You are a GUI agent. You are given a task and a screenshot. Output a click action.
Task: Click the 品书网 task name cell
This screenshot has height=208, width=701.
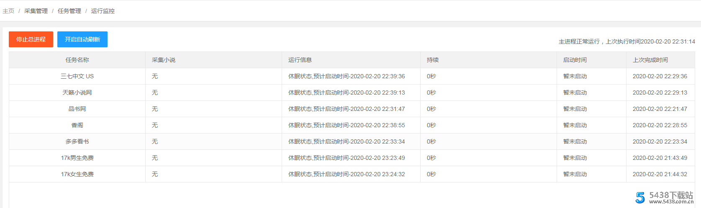point(77,109)
